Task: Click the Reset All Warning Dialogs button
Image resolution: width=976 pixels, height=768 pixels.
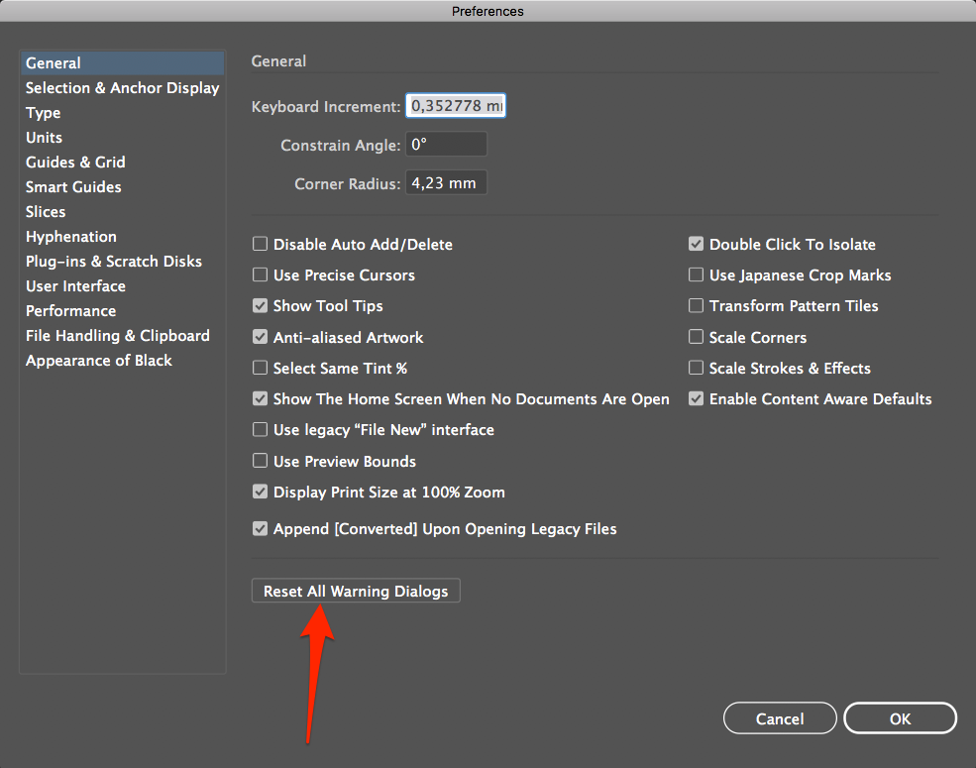Action: 356,592
